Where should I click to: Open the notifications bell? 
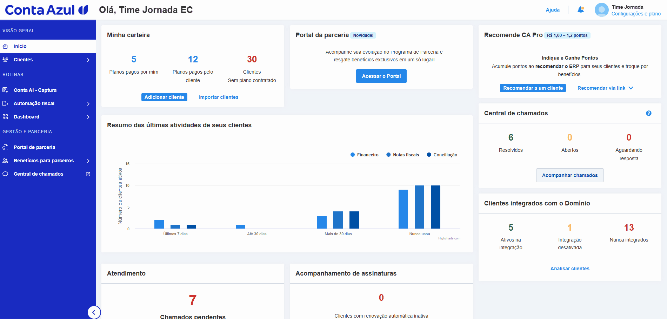coord(581,10)
